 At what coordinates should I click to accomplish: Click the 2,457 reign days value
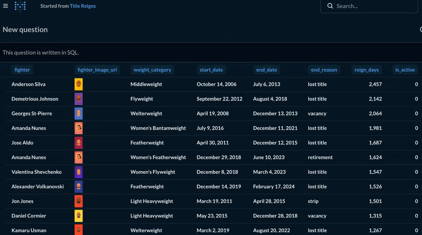[x=375, y=84]
